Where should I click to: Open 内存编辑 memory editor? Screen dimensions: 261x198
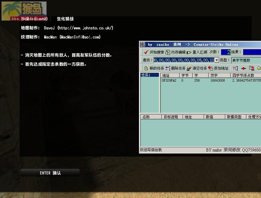point(175,52)
